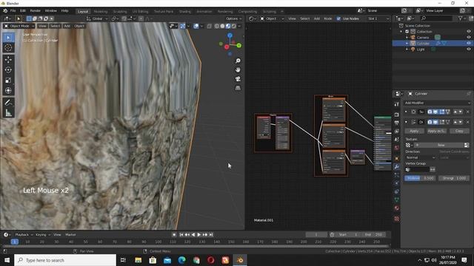Select the Measure tool
The height and width of the screenshot is (266, 474).
tap(8, 113)
